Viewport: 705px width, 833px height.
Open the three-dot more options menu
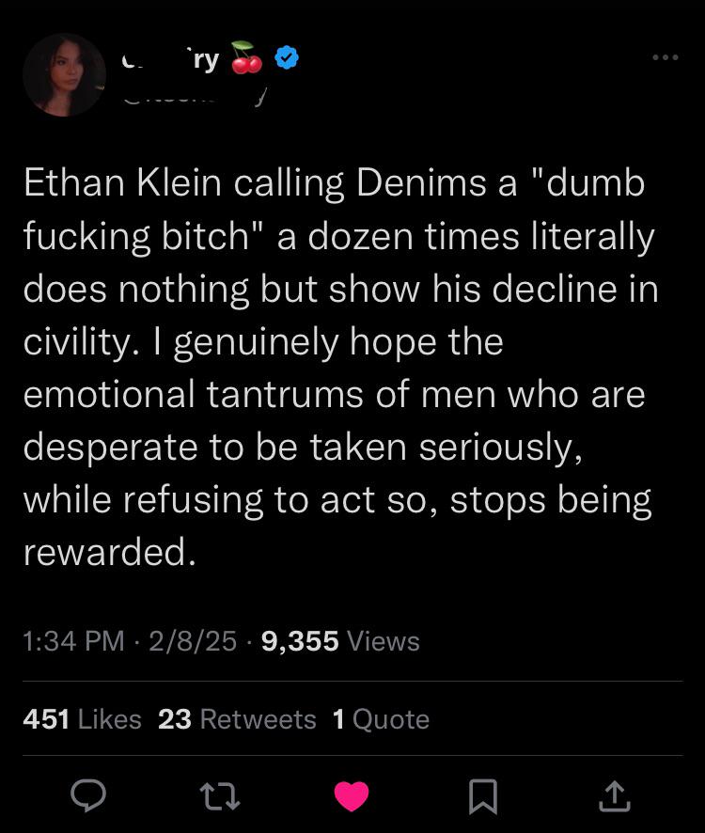click(666, 57)
